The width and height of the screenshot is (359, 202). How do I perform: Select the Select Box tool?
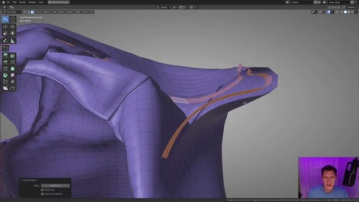pos(5,19)
